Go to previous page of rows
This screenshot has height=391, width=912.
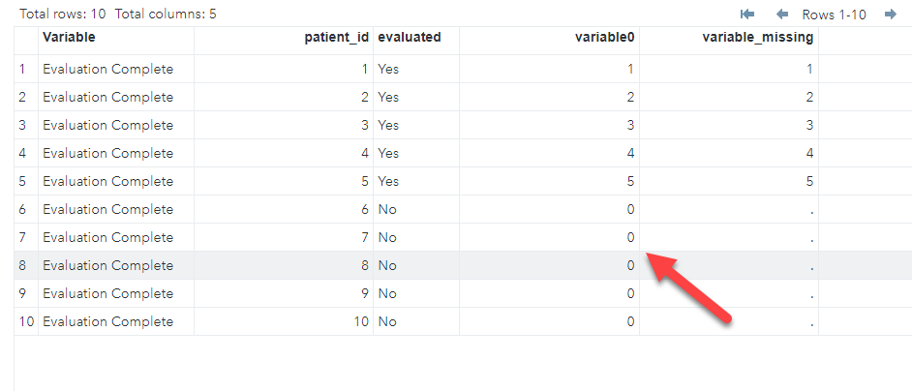[782, 15]
